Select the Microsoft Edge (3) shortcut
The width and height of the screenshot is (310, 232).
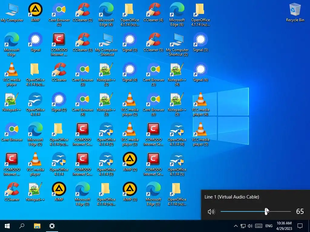point(82,194)
